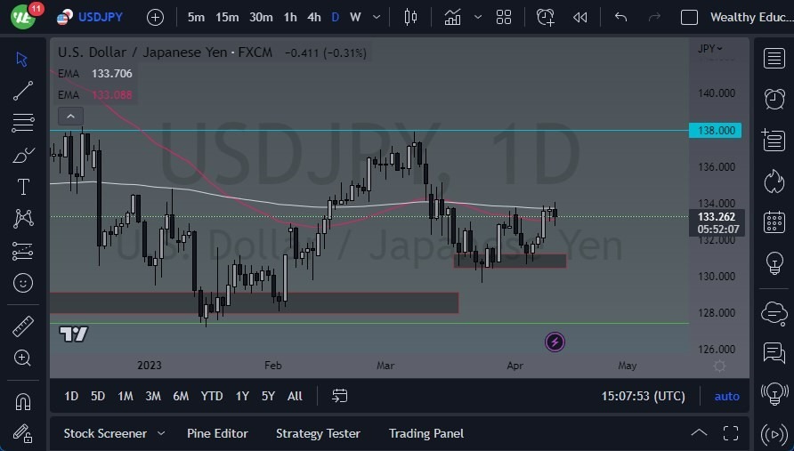
Task: Set date range to YTD
Action: point(212,396)
